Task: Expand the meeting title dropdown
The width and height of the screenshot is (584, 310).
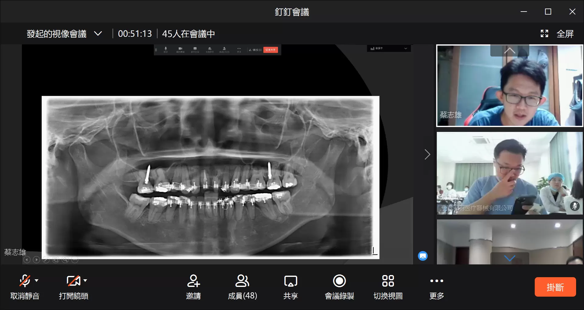Action: pyautogui.click(x=98, y=34)
